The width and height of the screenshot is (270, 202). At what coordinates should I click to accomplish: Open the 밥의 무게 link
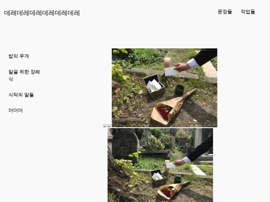(x=19, y=56)
